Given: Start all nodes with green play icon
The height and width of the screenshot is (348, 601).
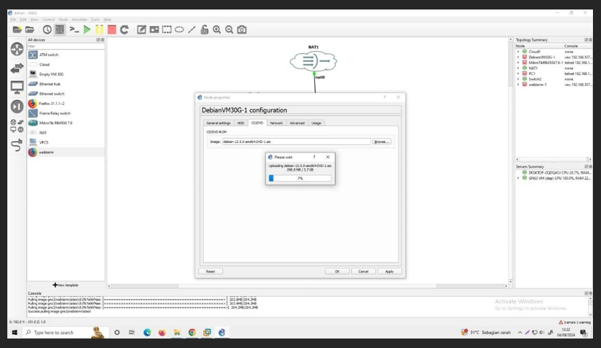Looking at the screenshot, I should click(x=87, y=30).
